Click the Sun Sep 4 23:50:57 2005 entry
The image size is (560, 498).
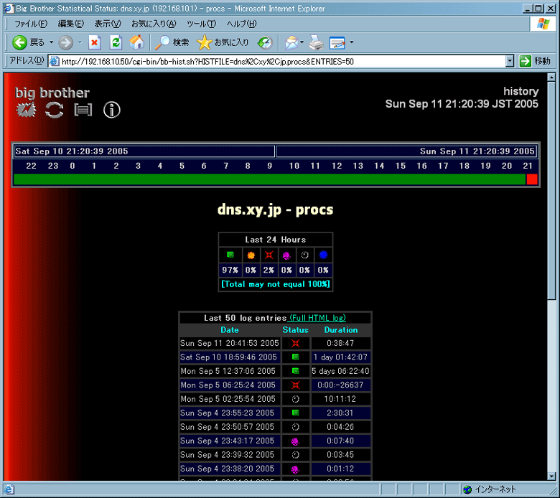(227, 427)
